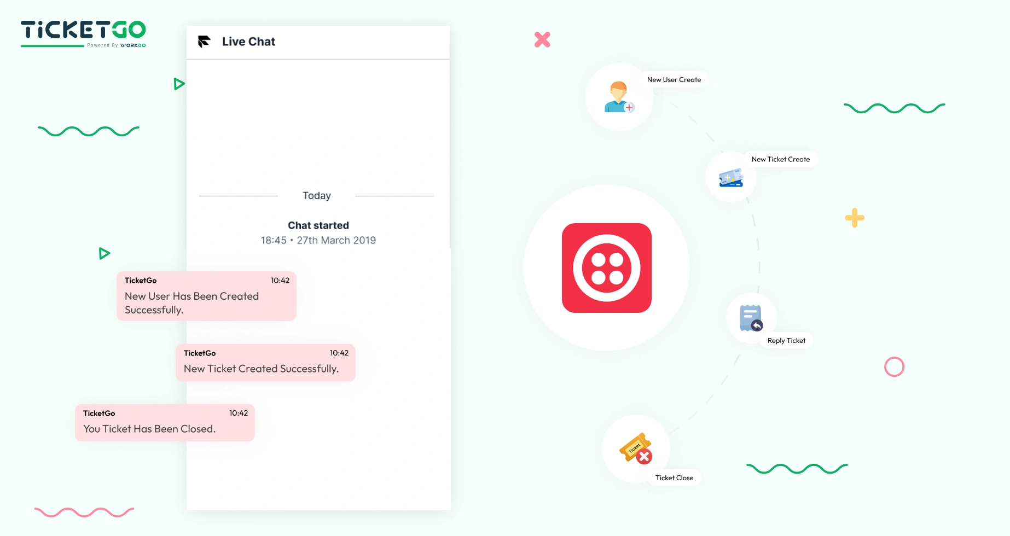Select the New User Create label bubble
Image resolution: width=1010 pixels, height=536 pixels.
[x=674, y=79]
